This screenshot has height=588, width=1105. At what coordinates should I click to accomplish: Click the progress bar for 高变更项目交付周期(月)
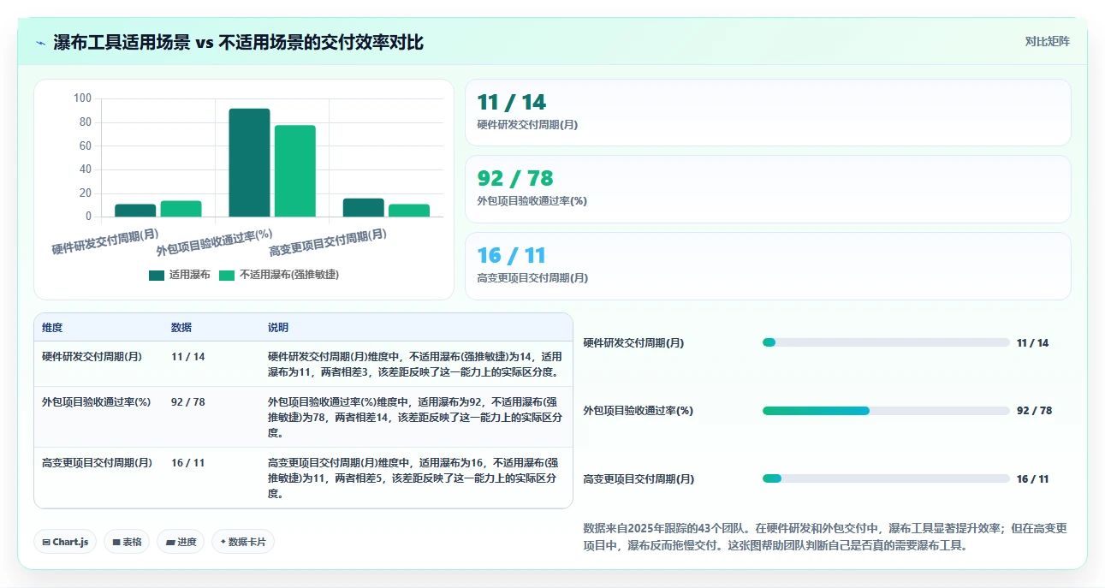point(886,478)
